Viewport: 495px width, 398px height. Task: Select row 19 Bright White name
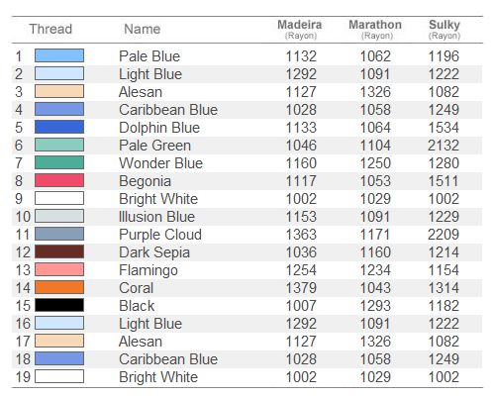158,377
